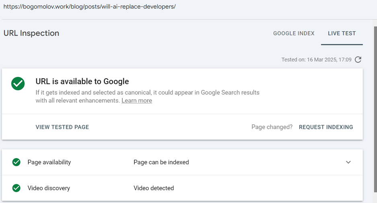Request indexing for this URL
377x203 pixels.
pos(326,127)
